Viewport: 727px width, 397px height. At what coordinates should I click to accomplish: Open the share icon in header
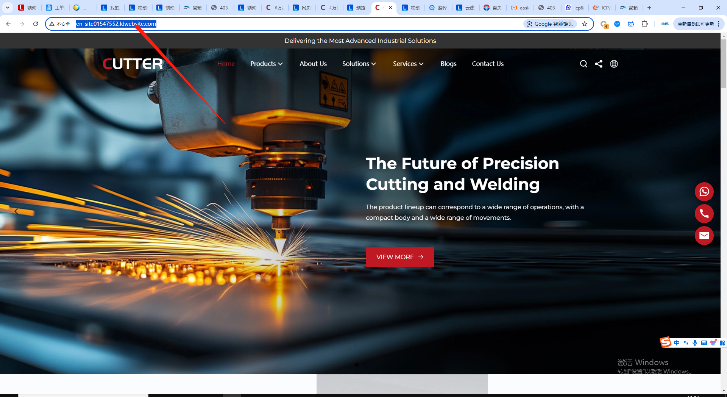pyautogui.click(x=599, y=64)
